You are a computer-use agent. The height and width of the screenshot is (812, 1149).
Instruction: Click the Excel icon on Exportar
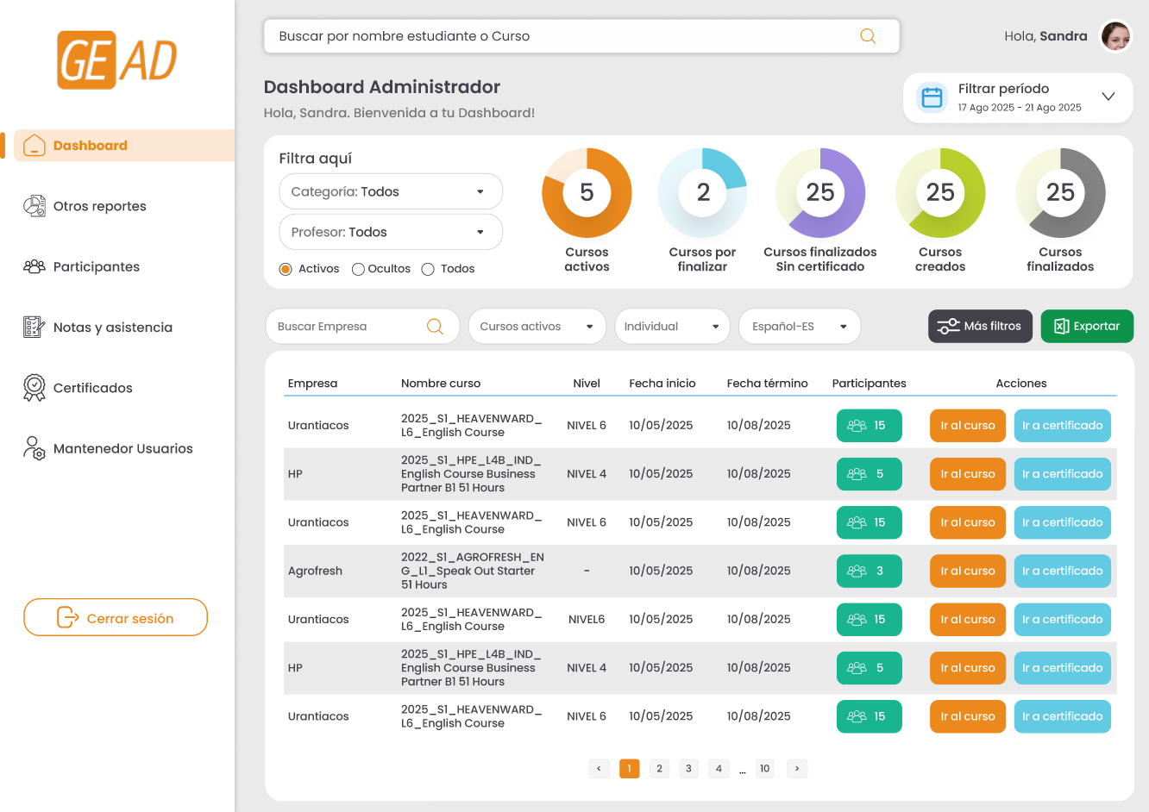click(x=1061, y=327)
